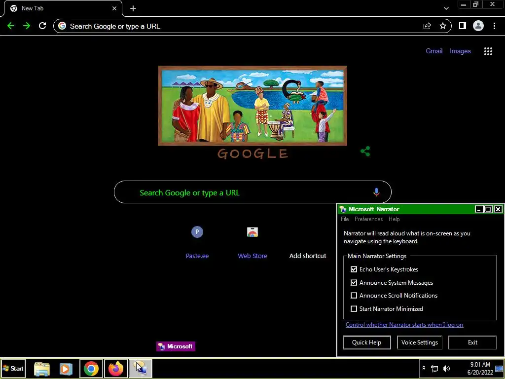The image size is (505, 379).
Task: Open Firefox from the taskbar
Action: (x=116, y=369)
